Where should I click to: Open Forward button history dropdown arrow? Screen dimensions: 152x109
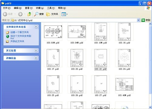(x=25, y=14)
